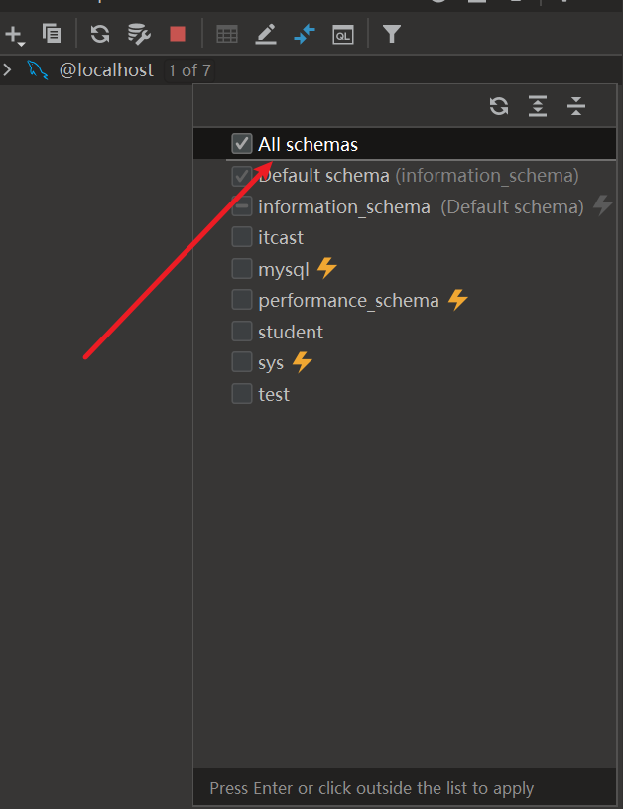
Task: Open Data Source Properties wrench icon
Action: (139, 34)
